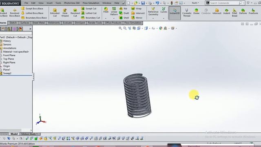
Task: Click the Draft tool
Action: tap(124, 13)
